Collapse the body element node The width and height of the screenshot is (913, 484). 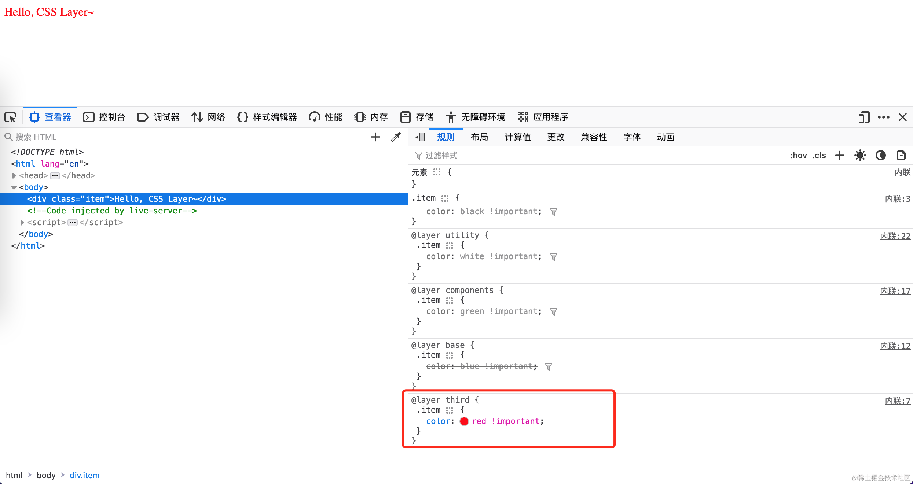click(x=14, y=187)
